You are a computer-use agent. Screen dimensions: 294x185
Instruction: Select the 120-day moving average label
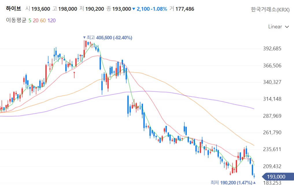point(51,21)
